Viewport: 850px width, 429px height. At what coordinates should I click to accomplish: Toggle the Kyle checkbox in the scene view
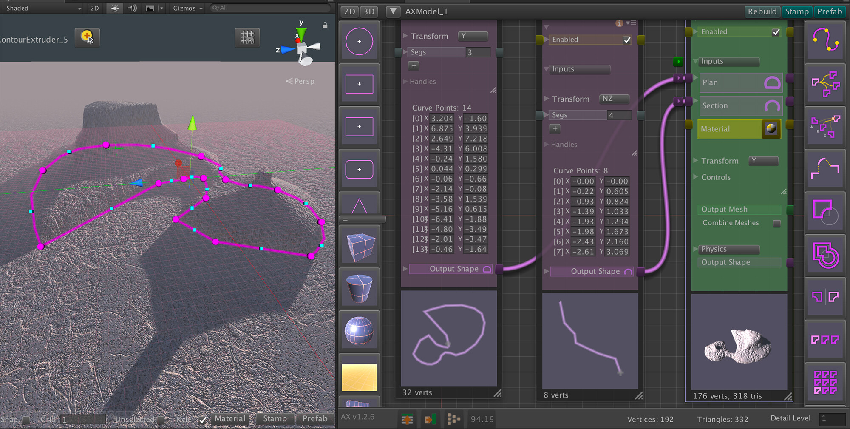[x=203, y=420]
